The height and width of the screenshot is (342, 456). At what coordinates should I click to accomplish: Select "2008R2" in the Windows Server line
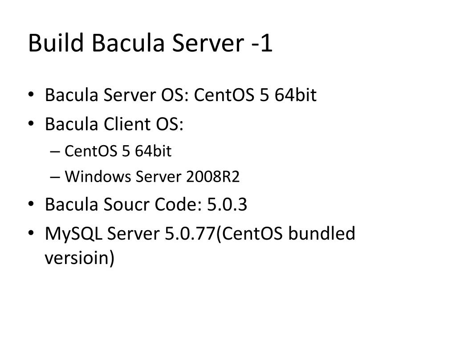(x=213, y=176)
